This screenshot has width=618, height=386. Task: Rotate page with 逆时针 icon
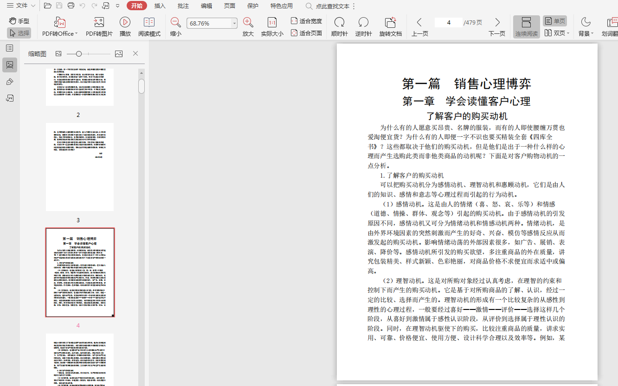coord(363,22)
